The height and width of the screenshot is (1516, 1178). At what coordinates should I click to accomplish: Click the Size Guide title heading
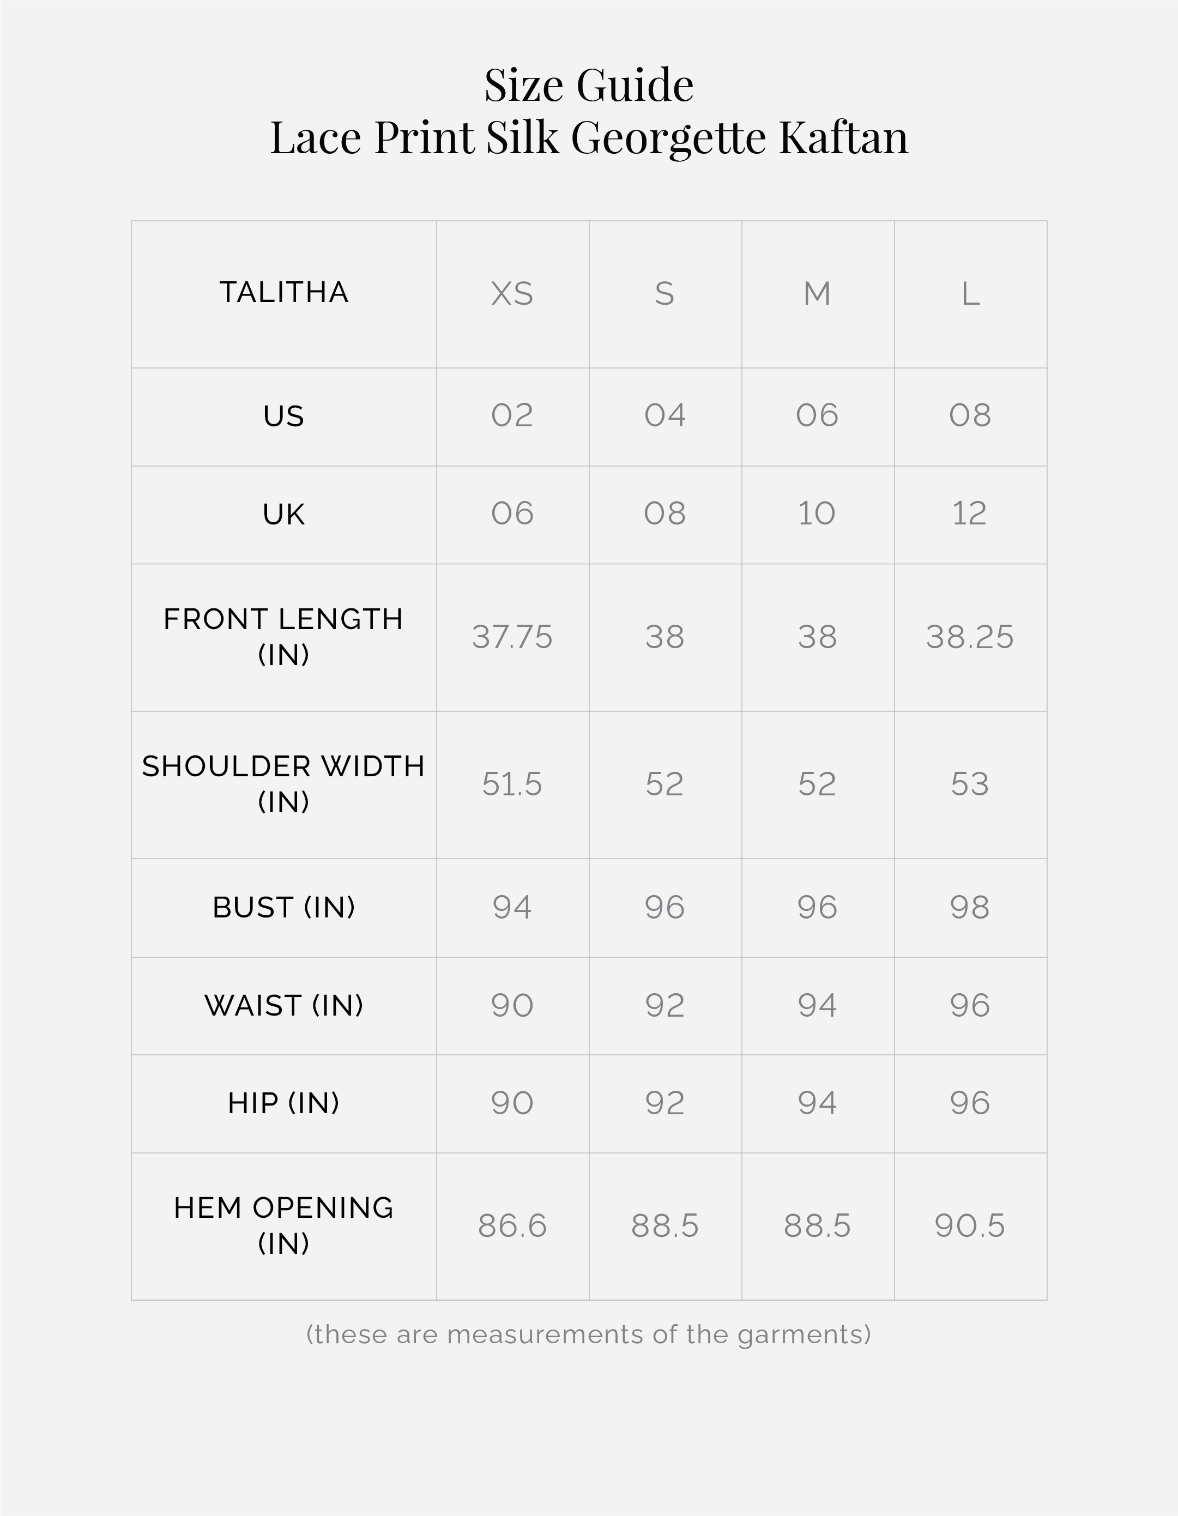(589, 86)
